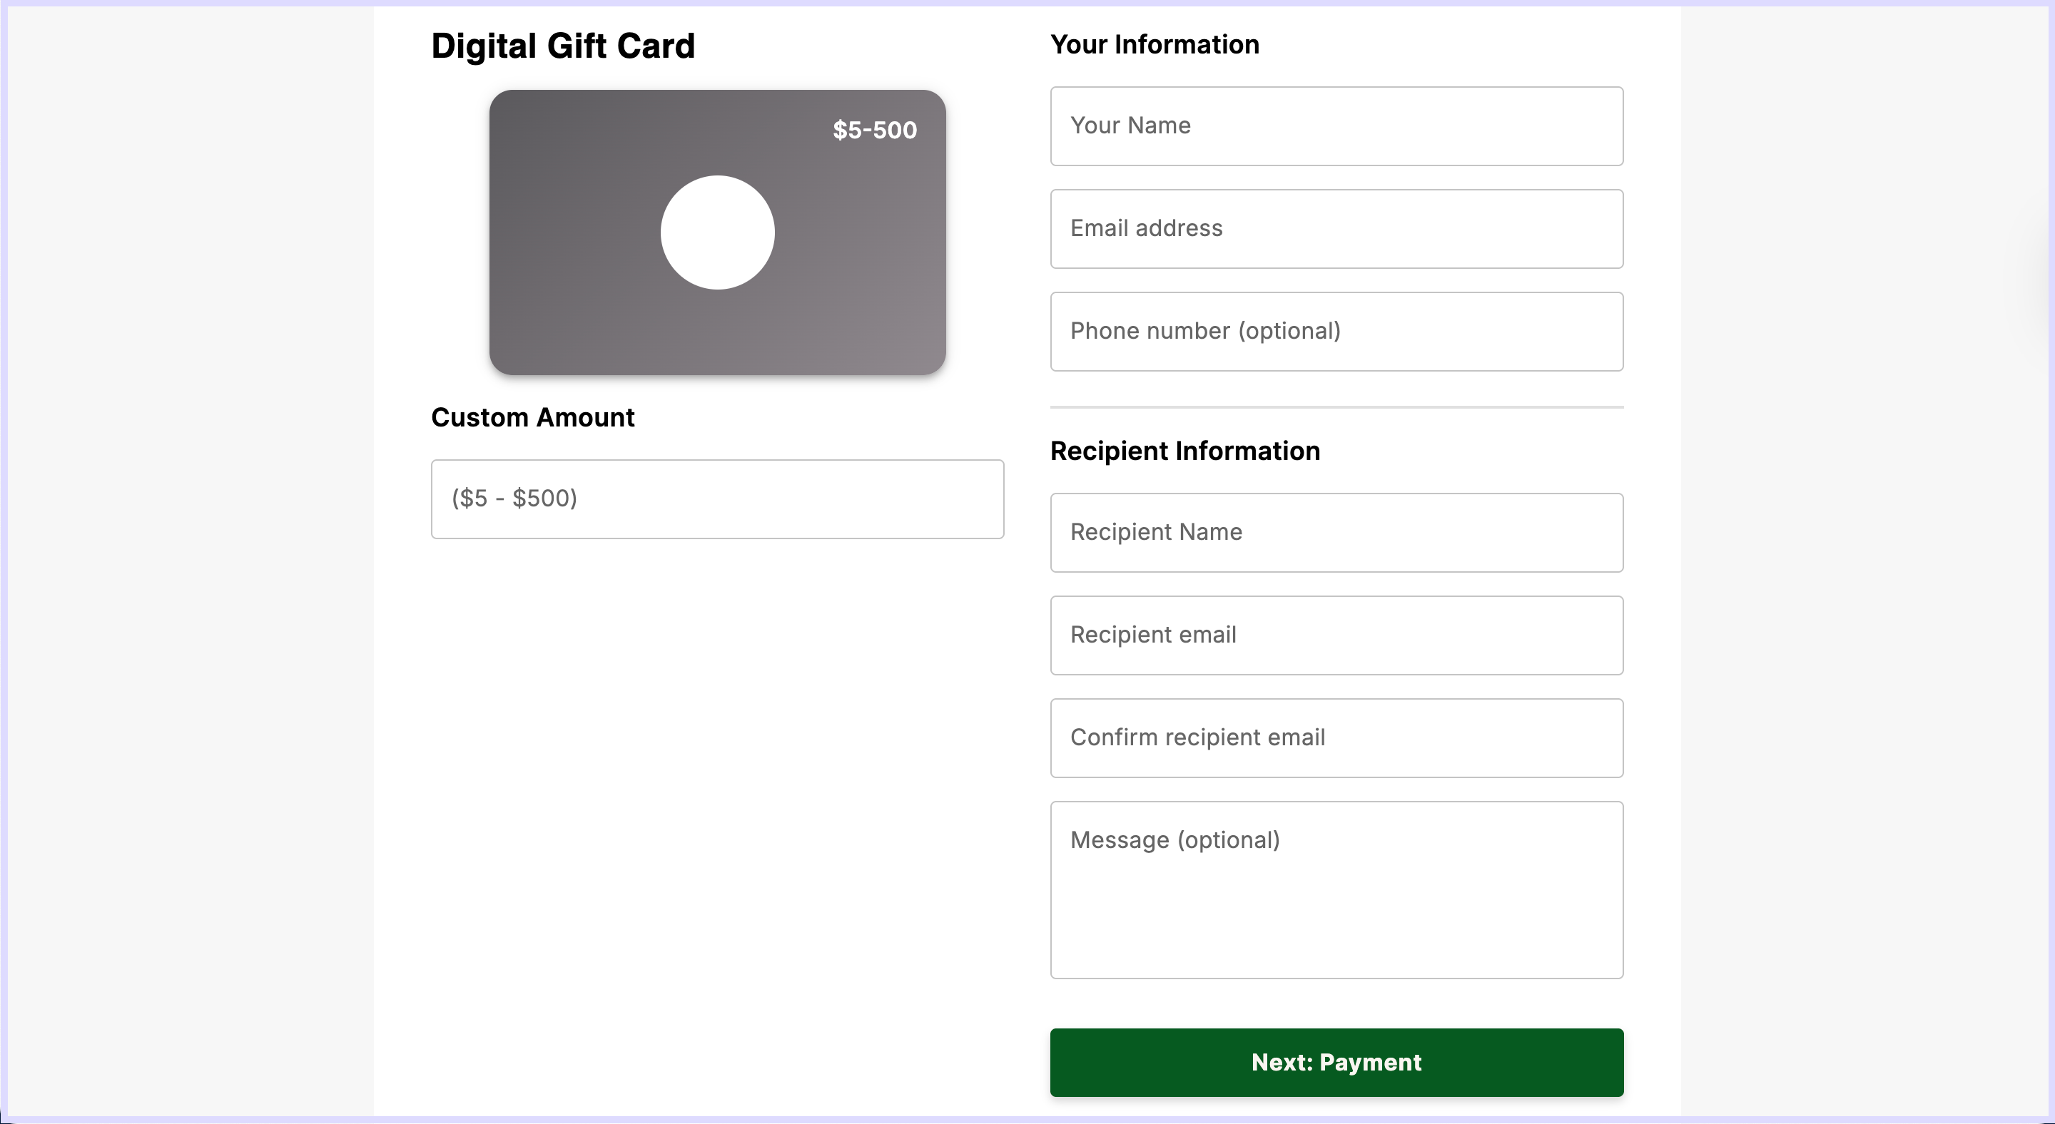Click the white circle logo on the card
The height and width of the screenshot is (1124, 2055).
pyautogui.click(x=717, y=232)
